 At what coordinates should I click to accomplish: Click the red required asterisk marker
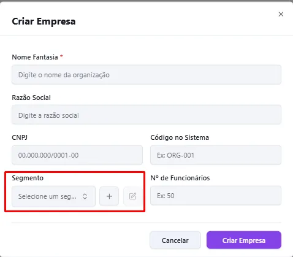(x=61, y=56)
